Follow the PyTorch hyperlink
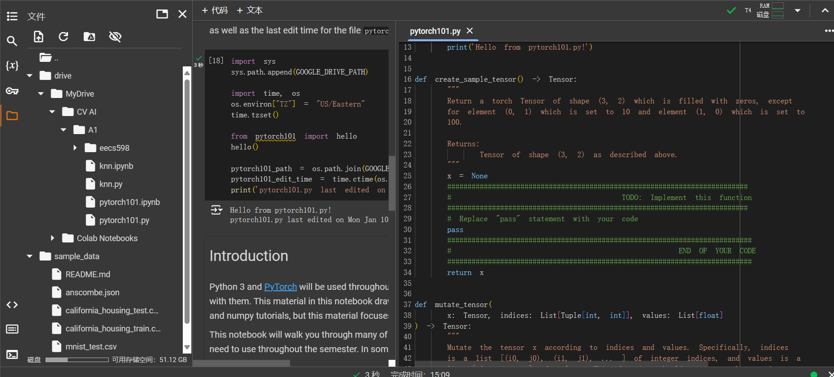 (280, 287)
